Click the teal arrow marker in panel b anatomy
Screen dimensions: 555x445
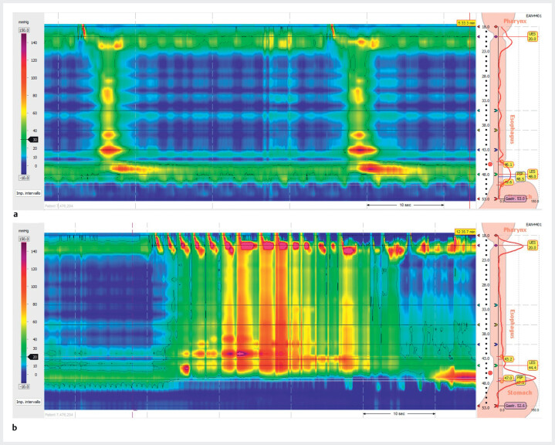(x=496, y=305)
